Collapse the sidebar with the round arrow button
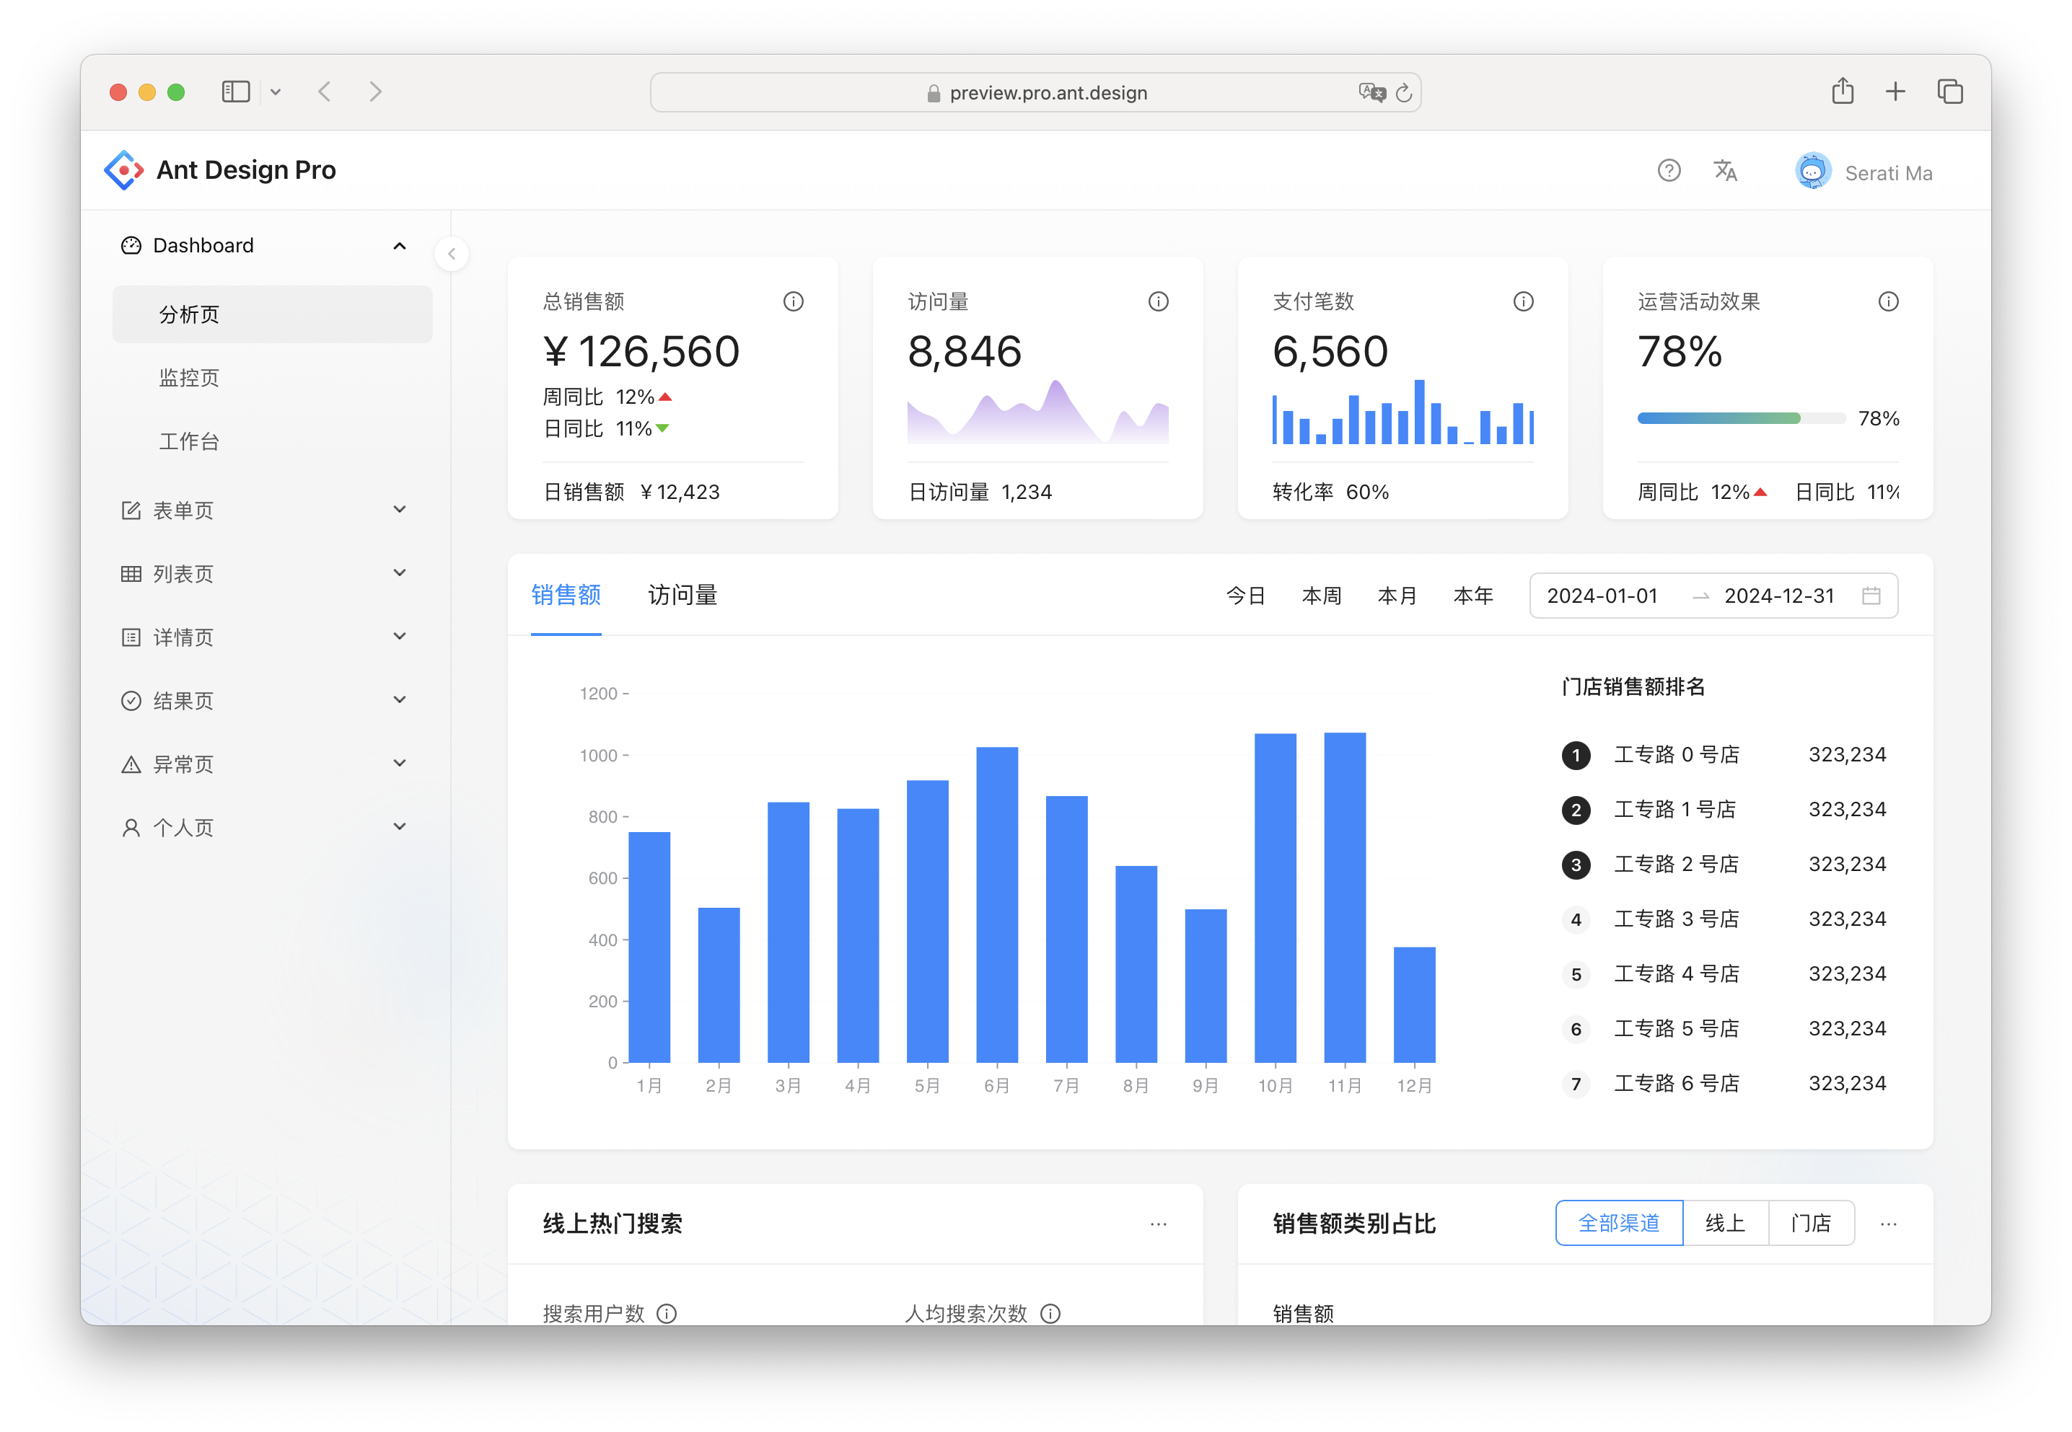2072x1432 pixels. click(452, 254)
